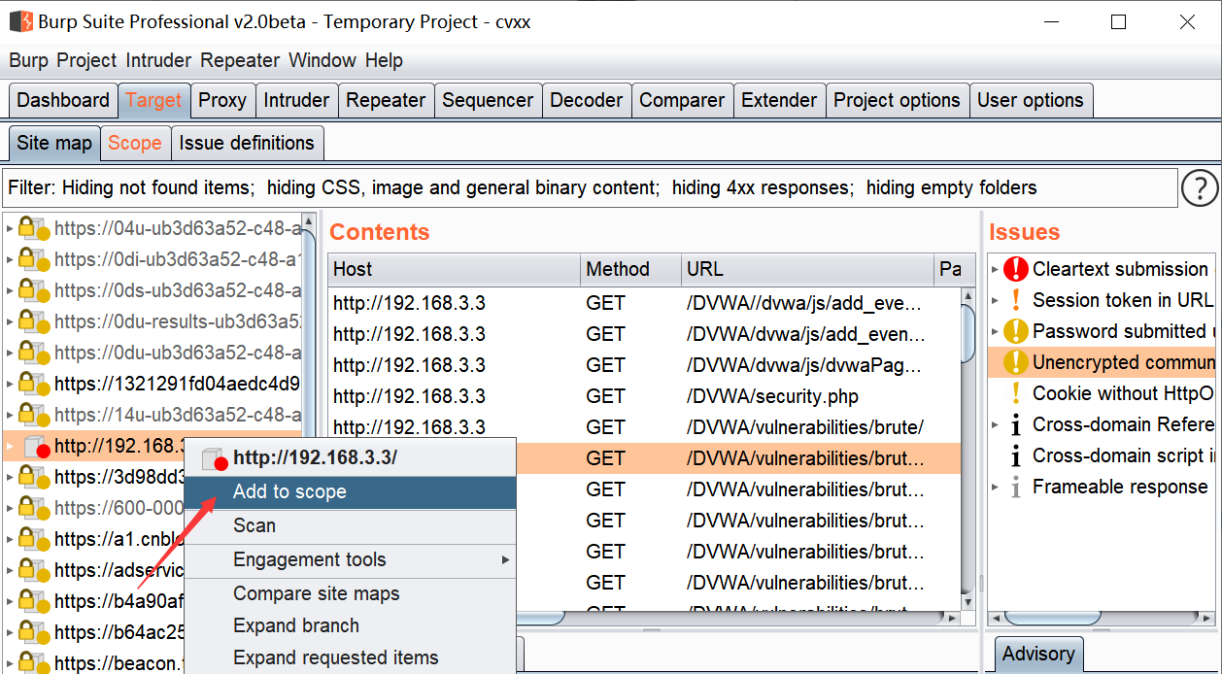
Task: Click the Cross-domain script include info icon
Action: point(1016,455)
